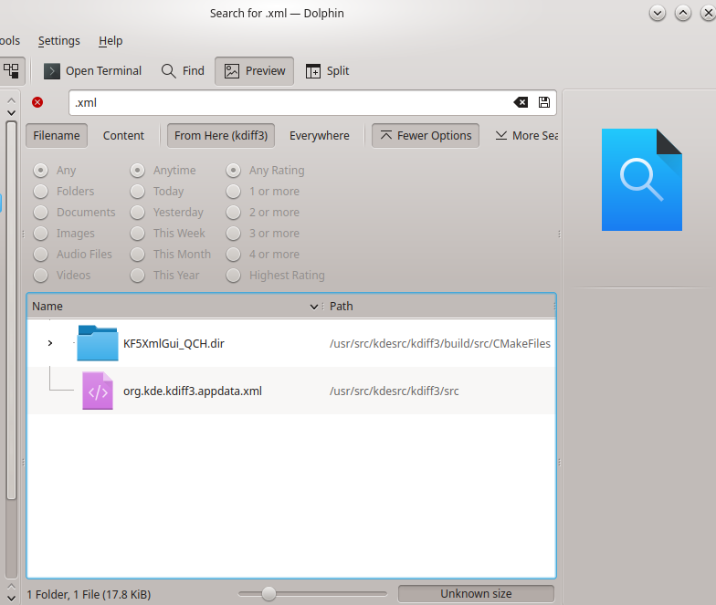Viewport: 716px width, 605px height.
Task: Click the Split view button
Action: [327, 71]
